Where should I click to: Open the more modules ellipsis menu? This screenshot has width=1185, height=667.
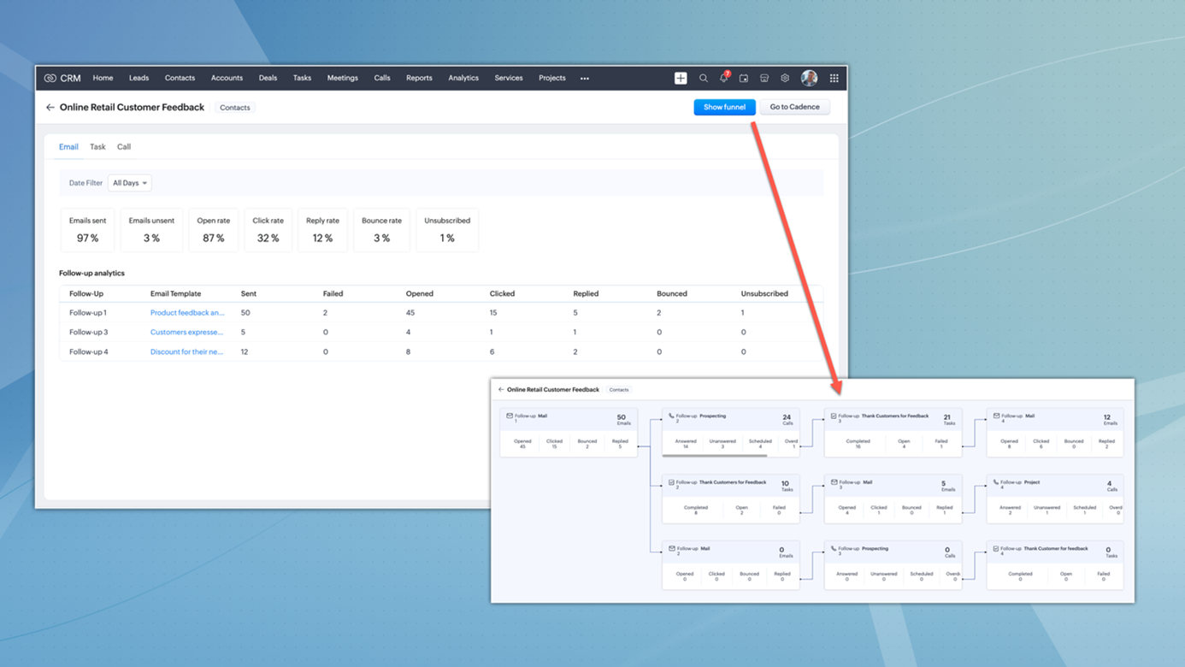585,79
